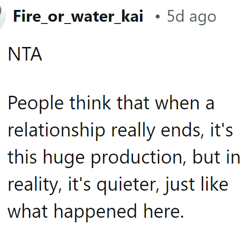Click the words "but in" ending third line
Image resolution: width=246 pixels, height=239 pixels.
(x=216, y=157)
